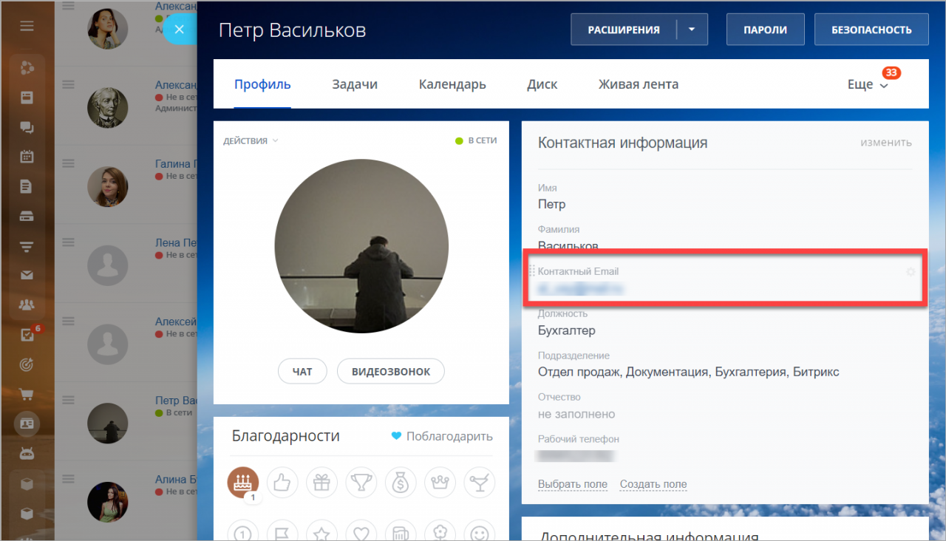Click the не заполнено patronymic value
Image resolution: width=946 pixels, height=541 pixels.
576,414
